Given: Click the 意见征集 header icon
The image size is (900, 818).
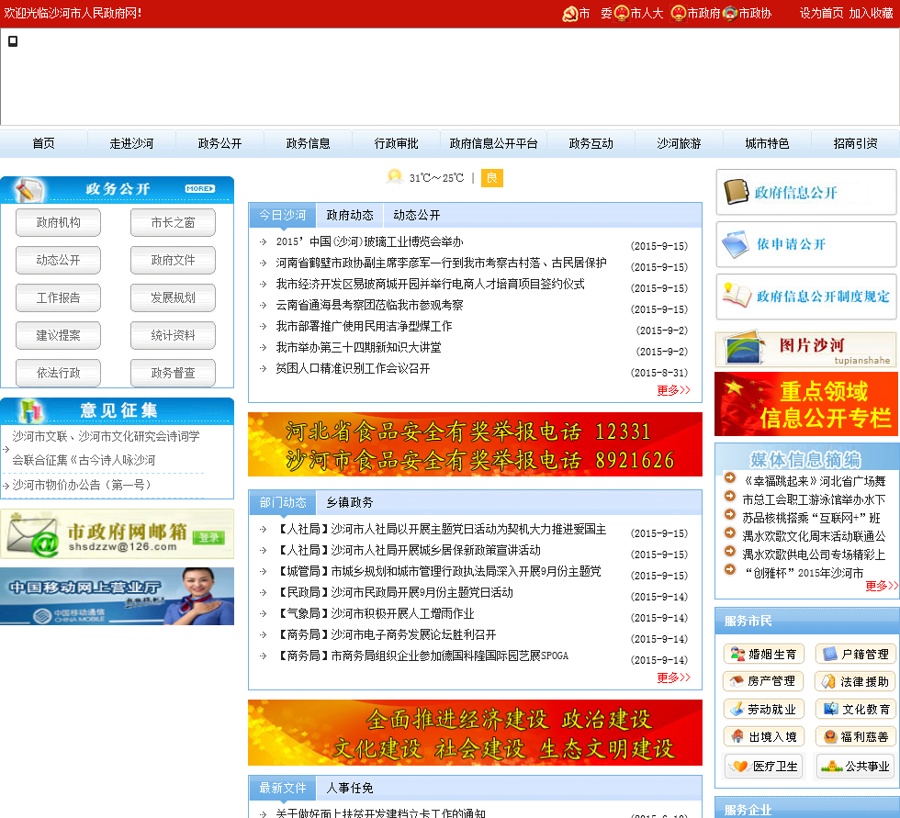Looking at the screenshot, I should (x=31, y=410).
